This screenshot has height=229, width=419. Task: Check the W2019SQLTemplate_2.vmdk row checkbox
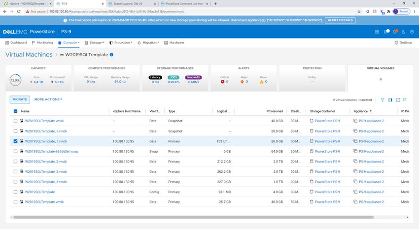click(15, 162)
